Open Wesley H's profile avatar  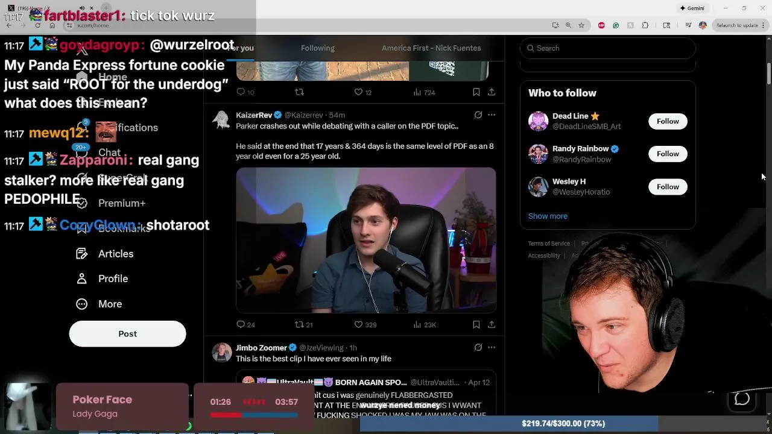coord(538,187)
